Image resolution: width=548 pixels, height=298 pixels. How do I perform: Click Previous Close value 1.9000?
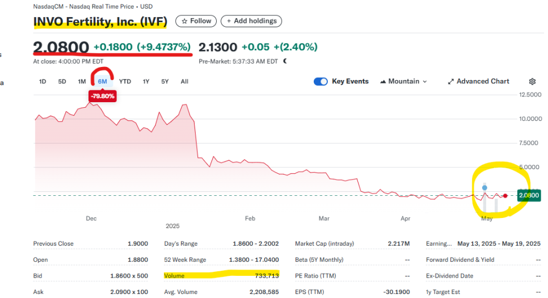[138, 244]
